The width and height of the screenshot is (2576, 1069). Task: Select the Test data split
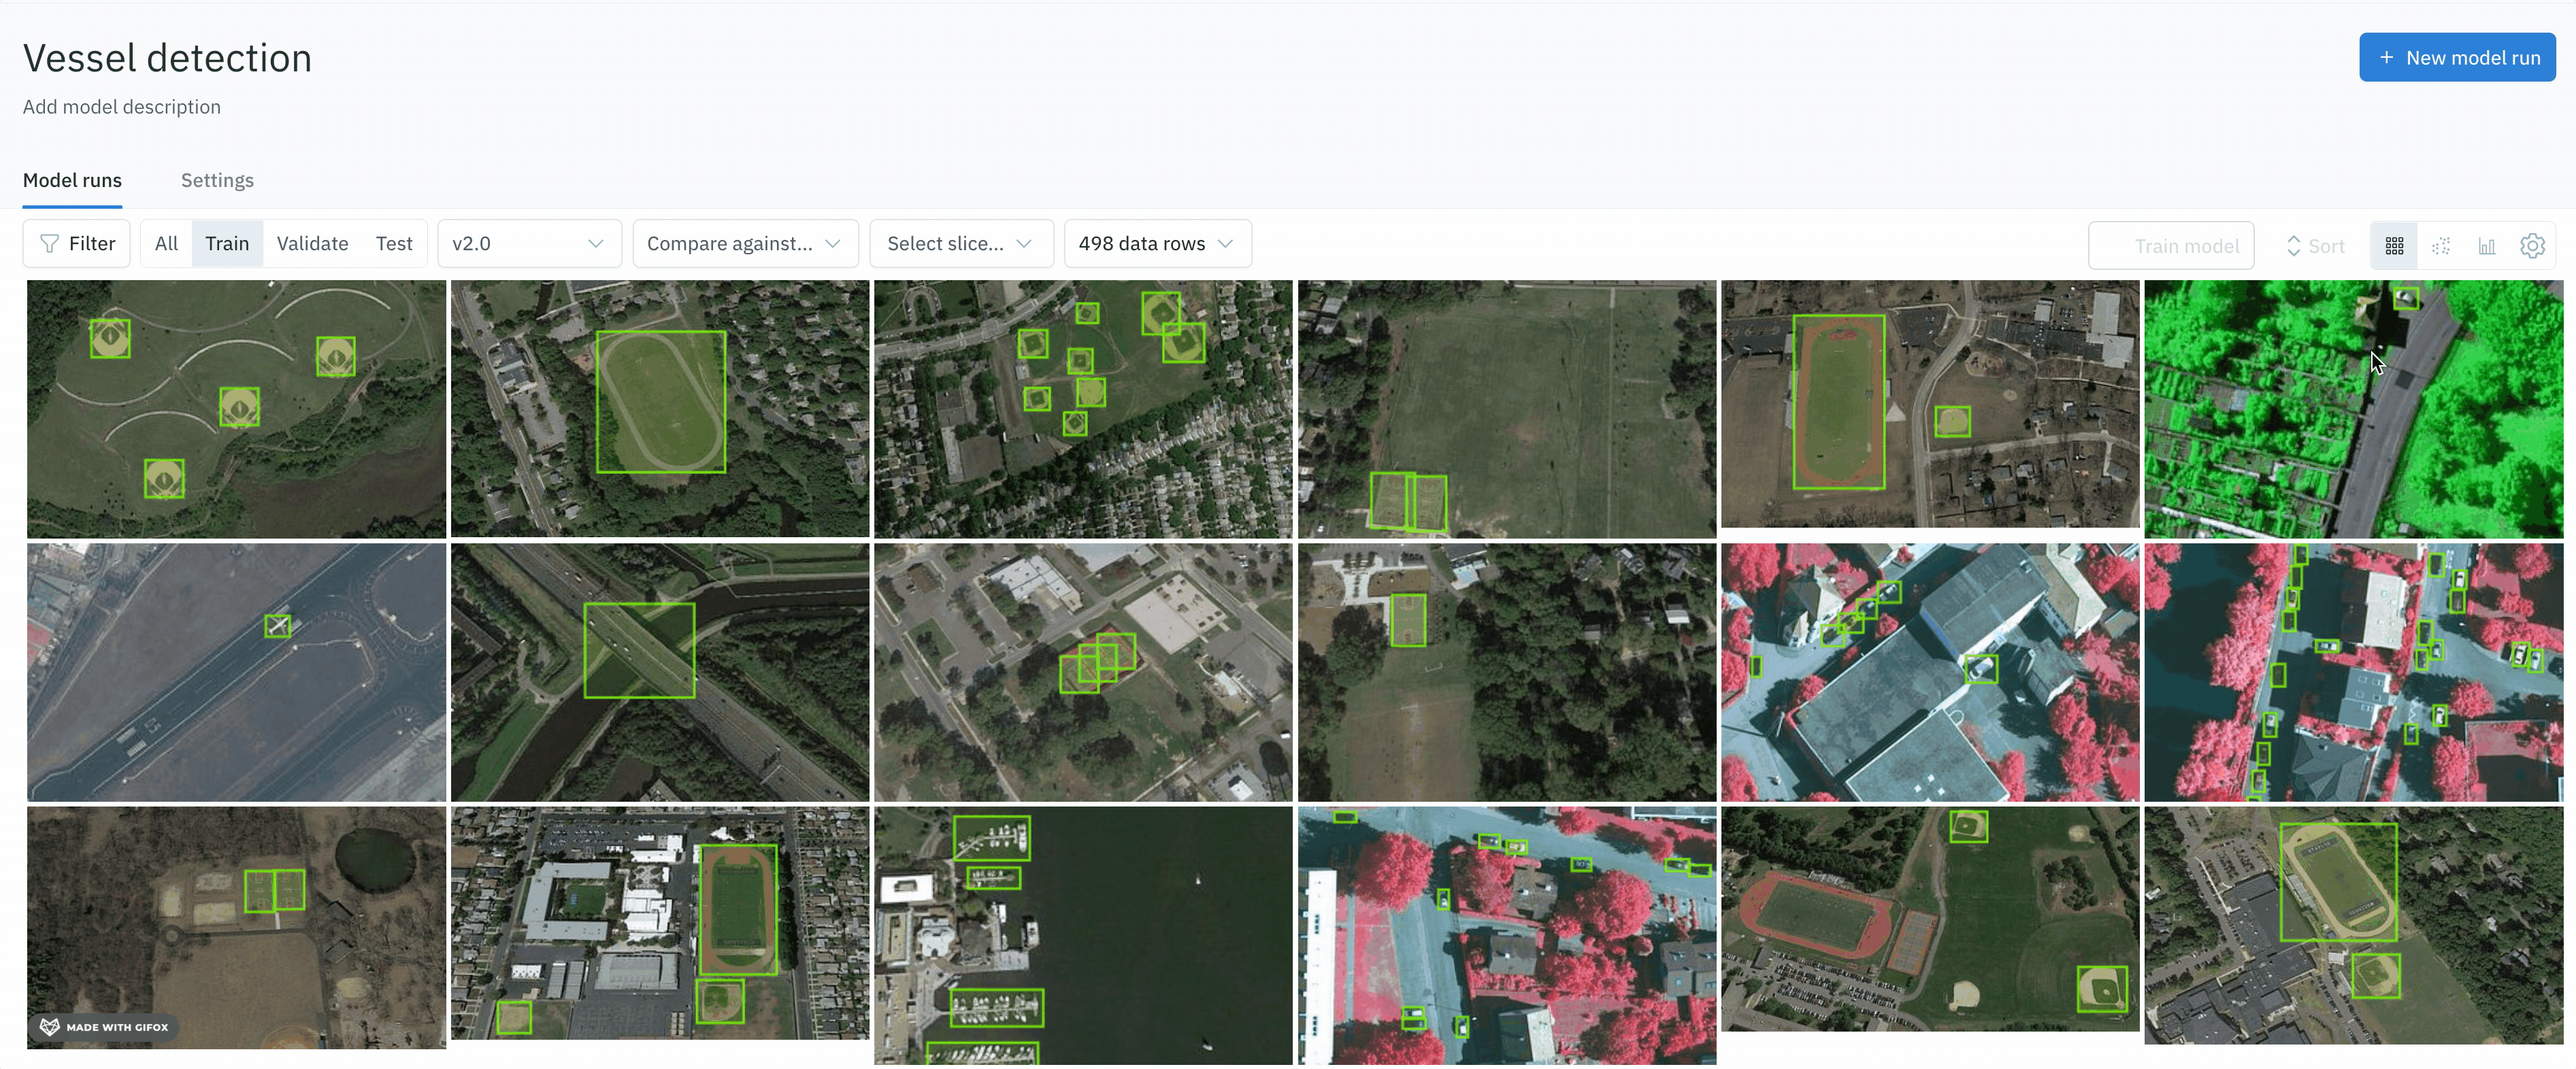coord(394,243)
